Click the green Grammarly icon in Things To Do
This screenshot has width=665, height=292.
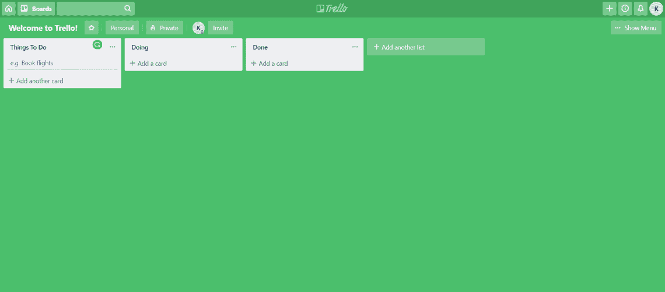click(x=97, y=44)
